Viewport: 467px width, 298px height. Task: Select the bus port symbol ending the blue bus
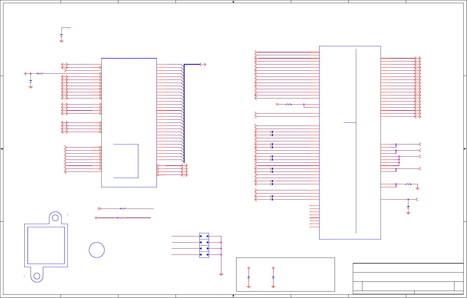click(203, 64)
